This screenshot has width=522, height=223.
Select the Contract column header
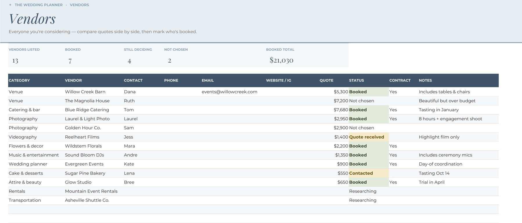[x=400, y=80]
